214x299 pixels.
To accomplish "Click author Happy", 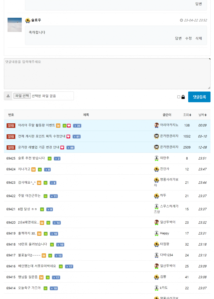I will point(165,233).
